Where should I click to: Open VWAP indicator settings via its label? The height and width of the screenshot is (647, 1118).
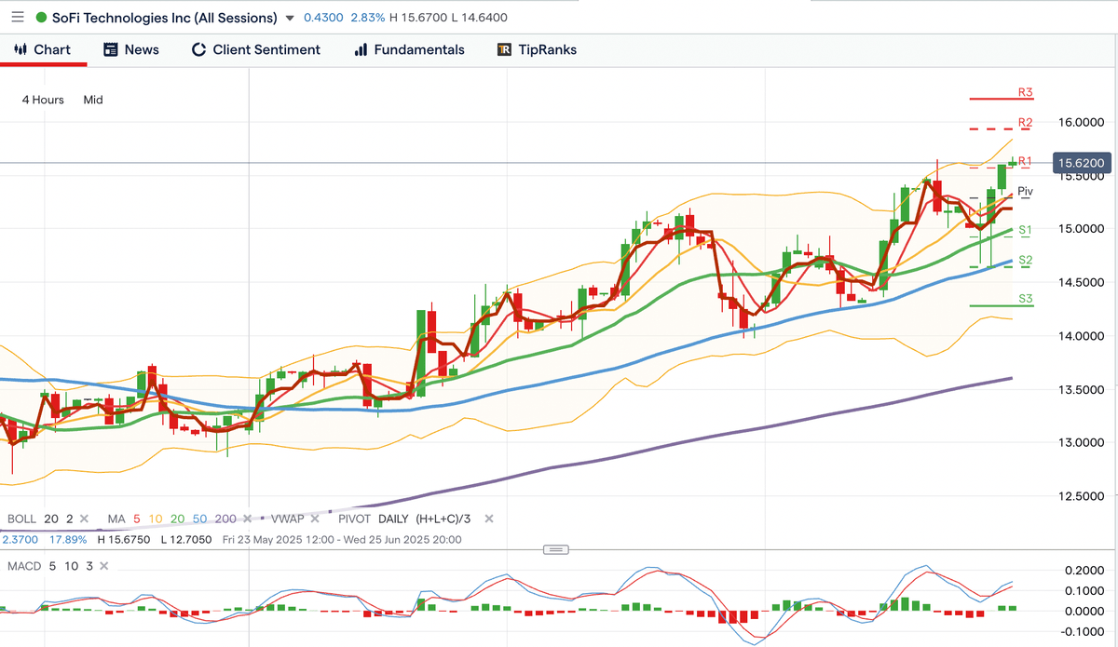coord(290,519)
